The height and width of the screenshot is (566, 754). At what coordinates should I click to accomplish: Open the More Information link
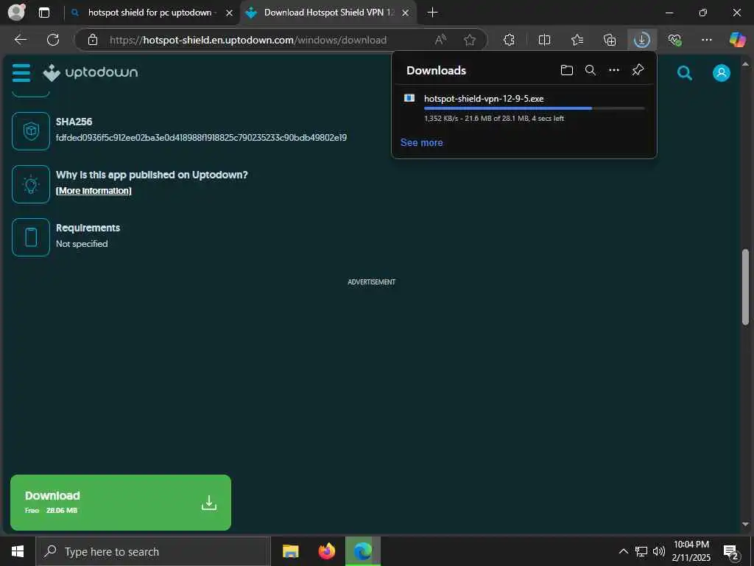(x=94, y=191)
